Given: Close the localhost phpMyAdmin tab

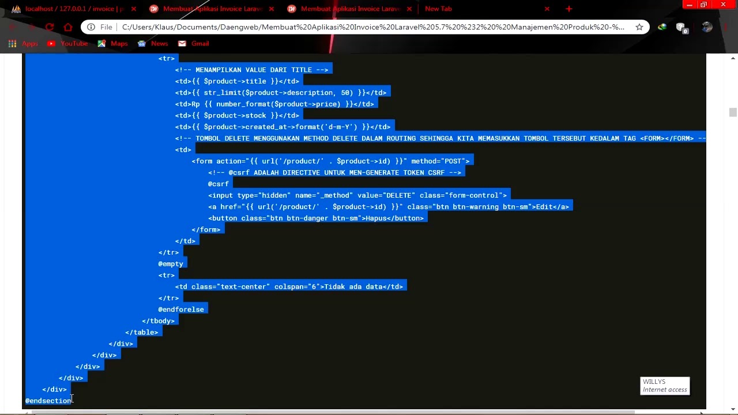Looking at the screenshot, I should [134, 9].
